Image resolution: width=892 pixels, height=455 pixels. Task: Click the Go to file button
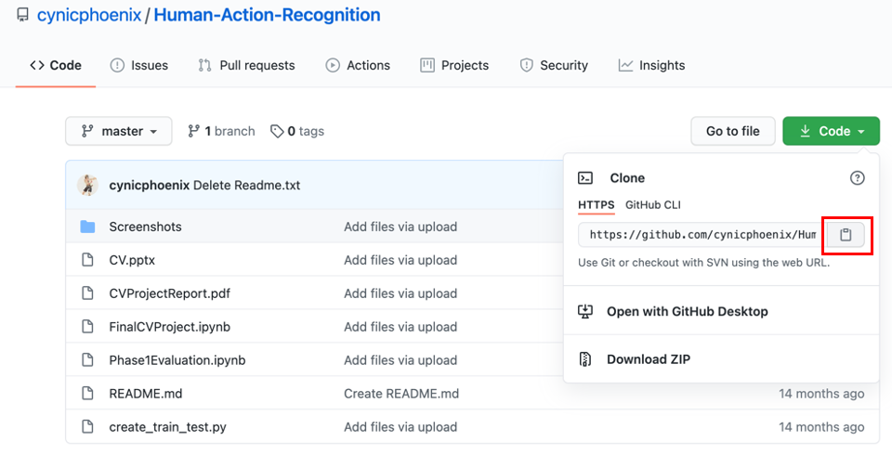[x=733, y=131]
